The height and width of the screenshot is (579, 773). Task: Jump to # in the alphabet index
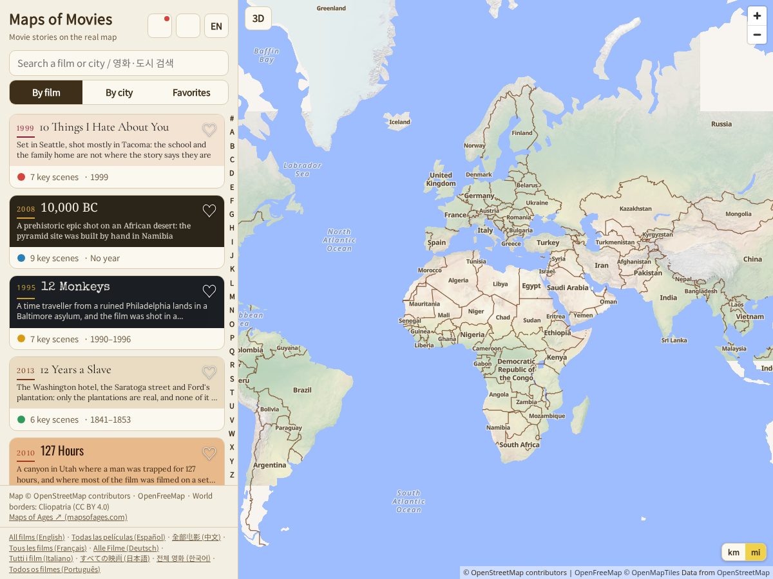[x=232, y=118]
